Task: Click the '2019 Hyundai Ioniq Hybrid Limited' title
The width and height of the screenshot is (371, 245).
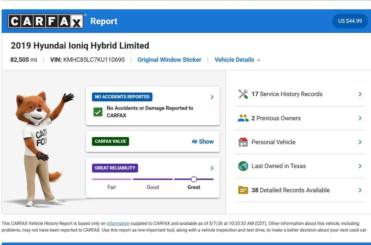Action: tap(80, 45)
